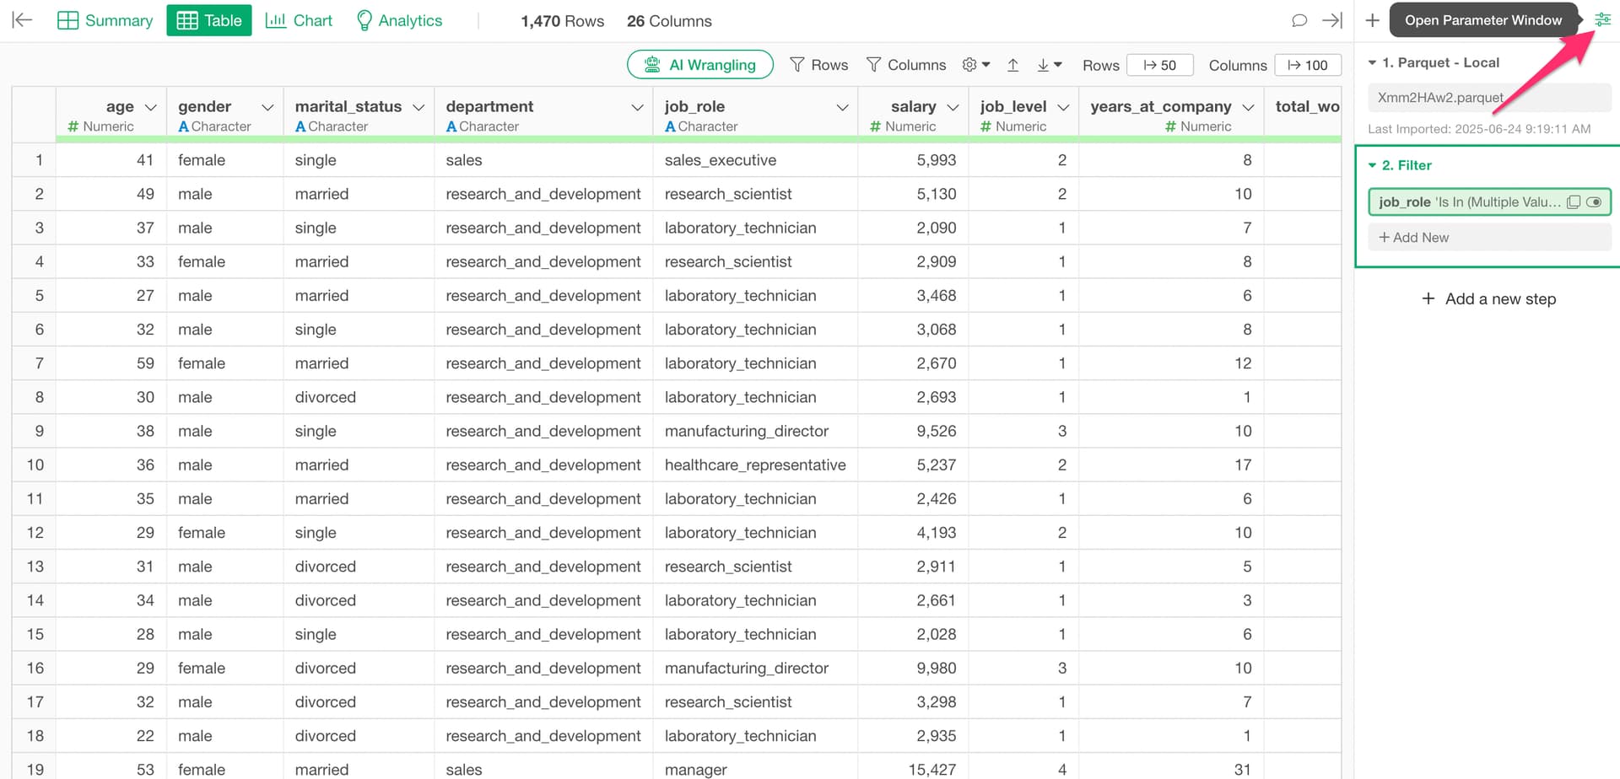Open the comment speech bubble icon
Viewport: 1620px width, 779px height.
coord(1299,20)
